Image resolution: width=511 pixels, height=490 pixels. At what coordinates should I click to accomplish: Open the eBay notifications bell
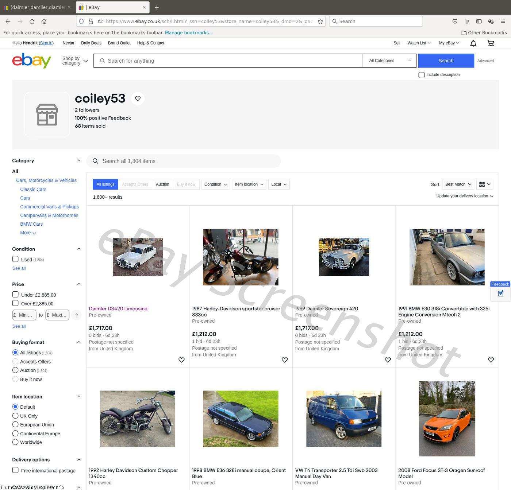pyautogui.click(x=473, y=43)
